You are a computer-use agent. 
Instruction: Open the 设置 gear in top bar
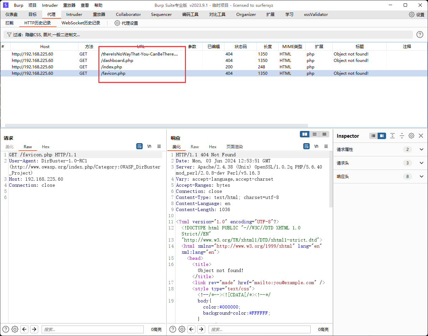417,15
